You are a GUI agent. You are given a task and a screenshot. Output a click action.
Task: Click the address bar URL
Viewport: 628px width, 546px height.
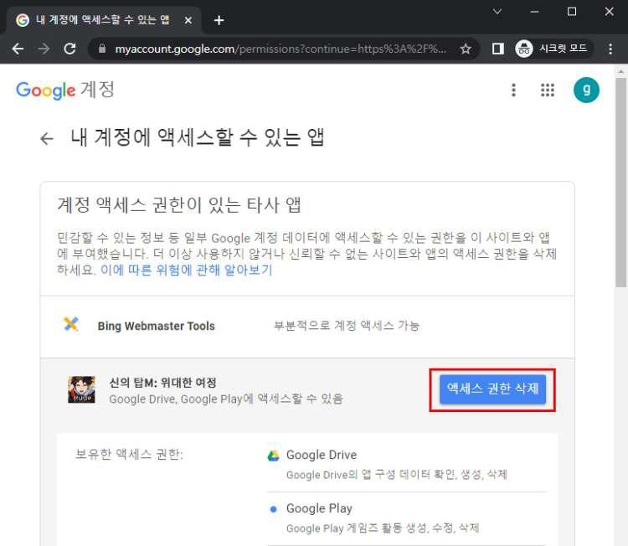(x=281, y=49)
